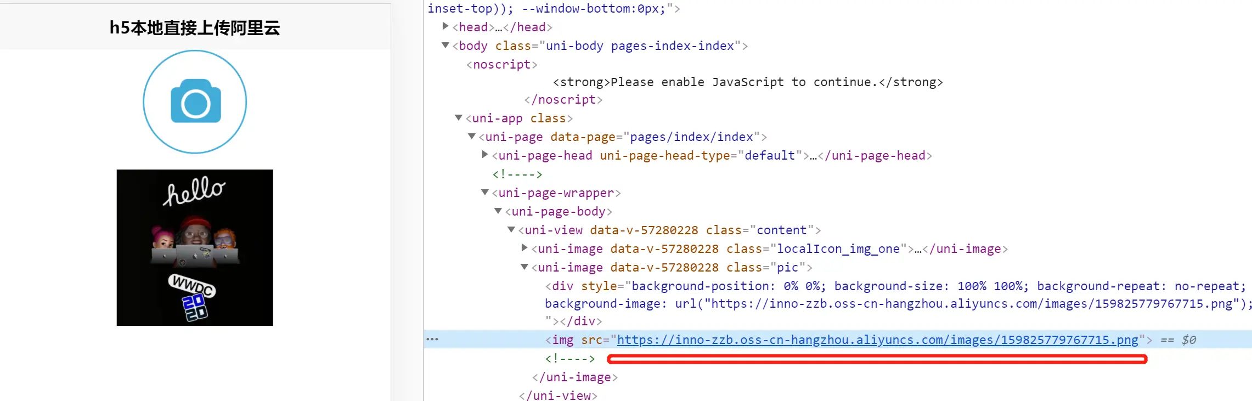Click the closing div tag line
Viewport: 1252px width, 401px height.
(x=573, y=321)
